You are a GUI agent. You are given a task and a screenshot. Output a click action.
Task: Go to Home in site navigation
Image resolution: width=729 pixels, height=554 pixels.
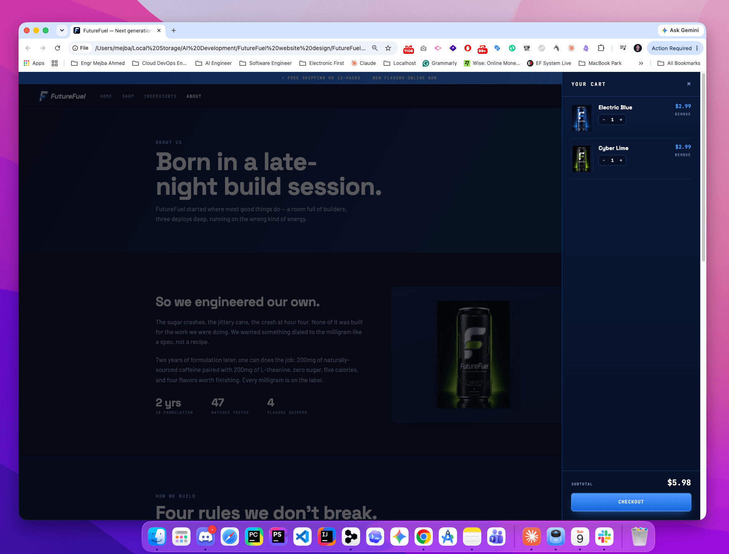[106, 96]
